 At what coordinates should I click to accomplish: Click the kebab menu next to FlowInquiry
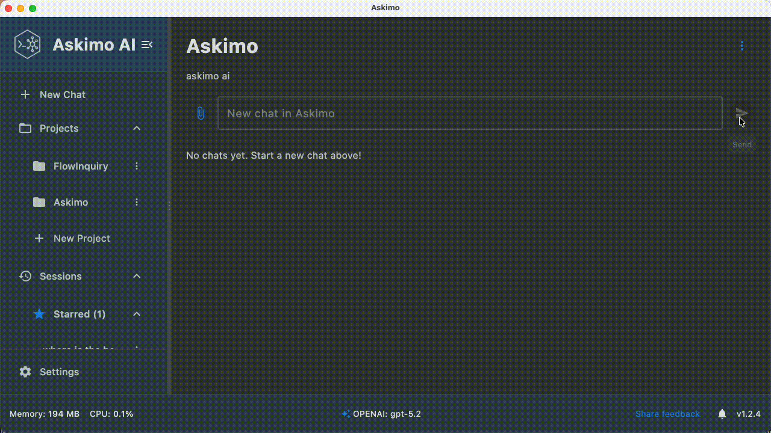136,166
